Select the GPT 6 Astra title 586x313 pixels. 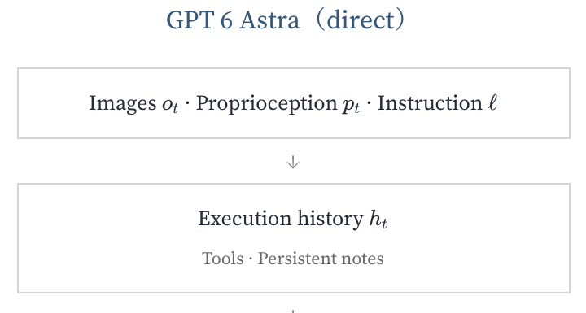[286, 20]
